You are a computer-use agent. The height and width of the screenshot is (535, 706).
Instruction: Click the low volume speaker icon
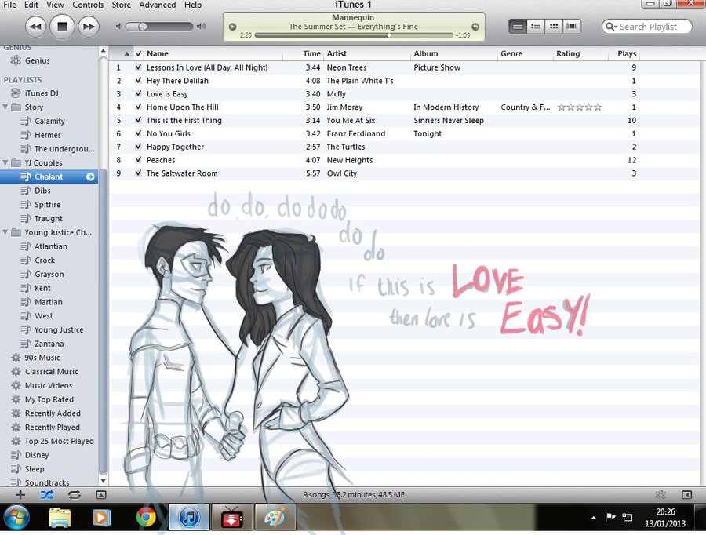(119, 27)
